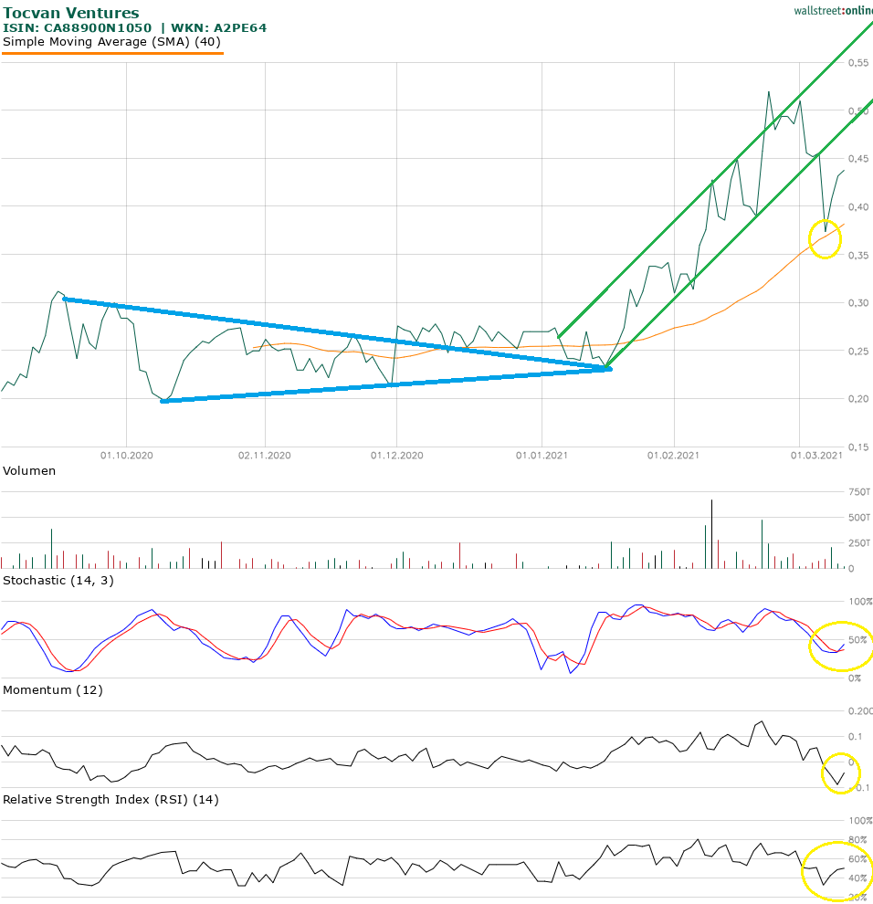The width and height of the screenshot is (873, 904).
Task: Select the WKN: A2PE64 text
Action: [x=218, y=27]
